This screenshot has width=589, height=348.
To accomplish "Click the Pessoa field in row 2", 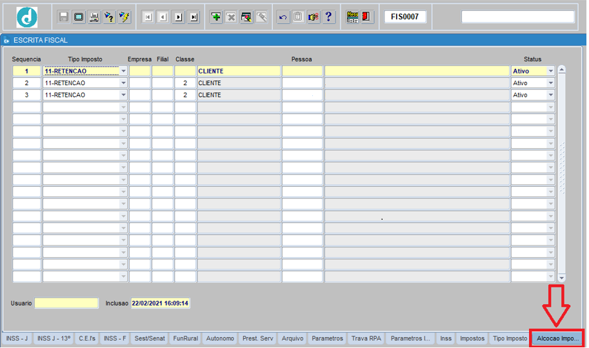I will (x=302, y=83).
